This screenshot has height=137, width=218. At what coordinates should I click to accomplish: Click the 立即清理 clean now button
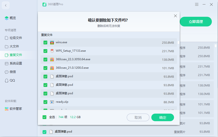tap(196, 22)
